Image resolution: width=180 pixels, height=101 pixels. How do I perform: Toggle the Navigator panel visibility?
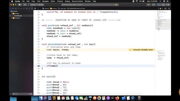coord(159,5)
